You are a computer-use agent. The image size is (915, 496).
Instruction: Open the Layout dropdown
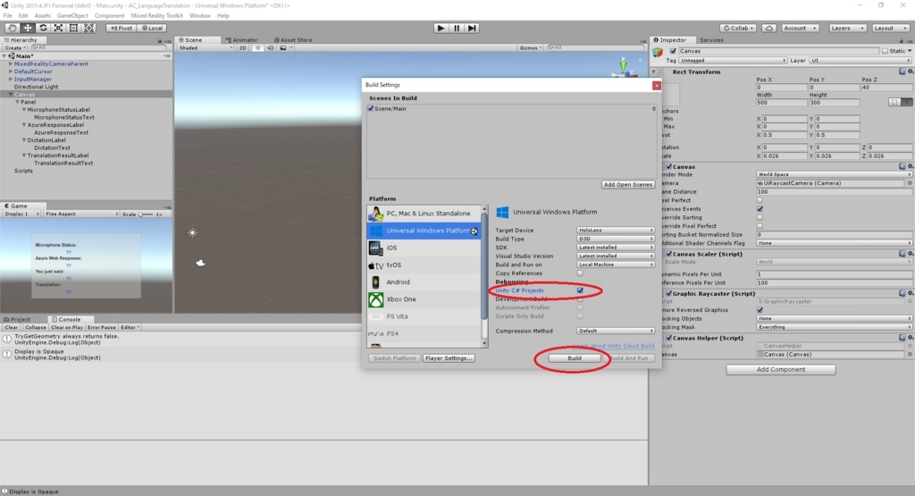tap(890, 28)
